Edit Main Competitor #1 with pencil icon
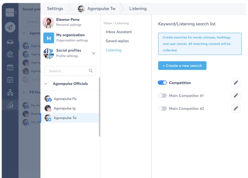 coord(236,95)
